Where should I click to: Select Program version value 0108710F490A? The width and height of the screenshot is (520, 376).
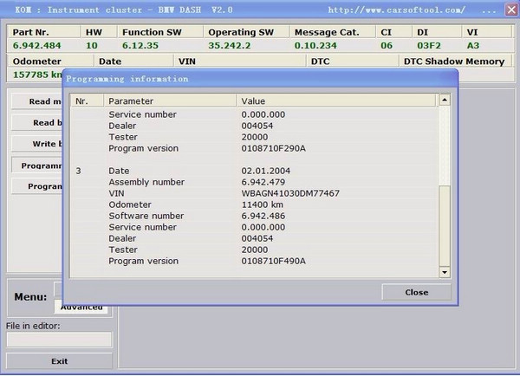(x=273, y=261)
